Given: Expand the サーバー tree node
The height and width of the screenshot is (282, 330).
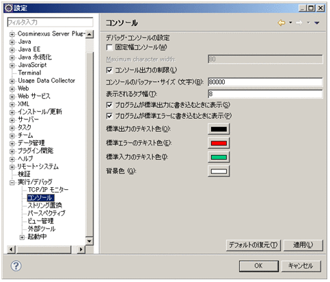Looking at the screenshot, I should pos(12,120).
